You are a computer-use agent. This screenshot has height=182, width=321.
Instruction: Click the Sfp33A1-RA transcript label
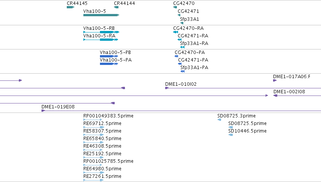coord(194,43)
